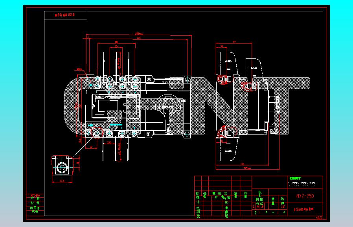Click the "产品" label in left margin block

click(35, 199)
